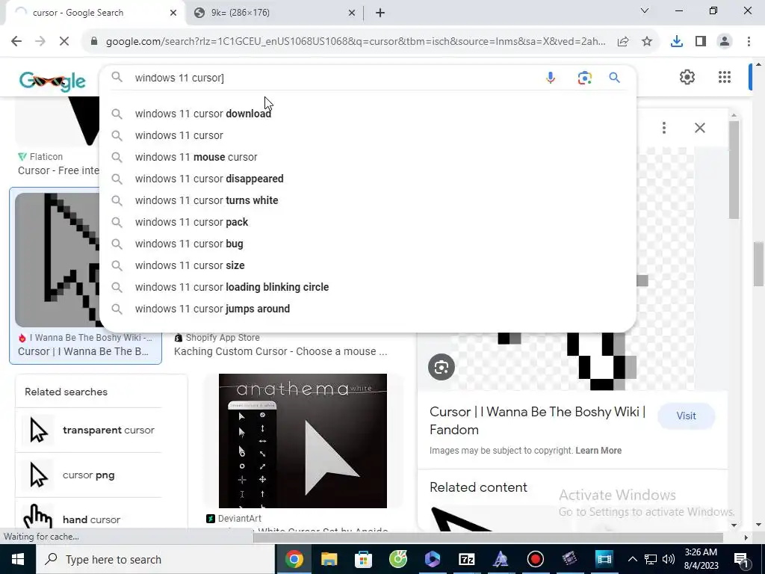This screenshot has height=574, width=765.
Task: Click page horizontal scrollbar at bottom
Action: 488,537
